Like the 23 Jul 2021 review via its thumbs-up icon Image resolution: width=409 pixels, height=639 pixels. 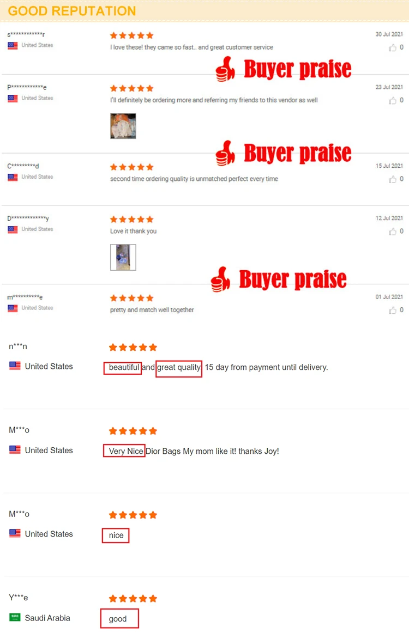click(x=392, y=101)
